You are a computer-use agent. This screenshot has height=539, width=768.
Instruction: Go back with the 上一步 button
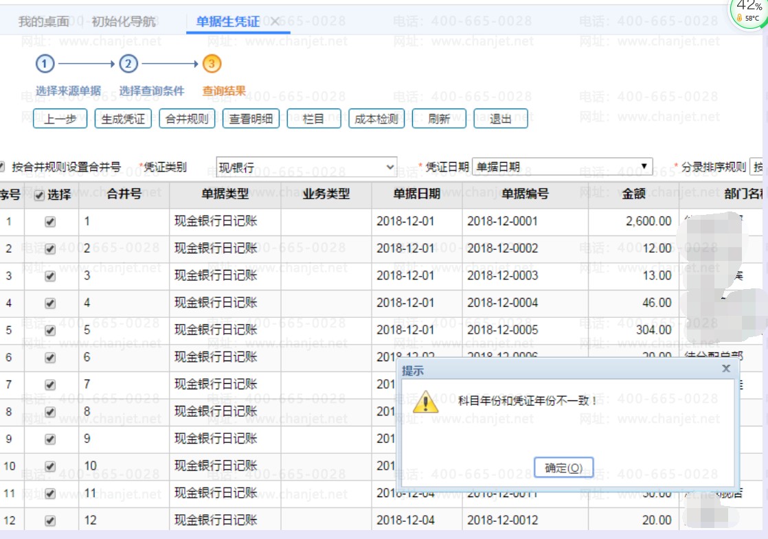point(60,119)
